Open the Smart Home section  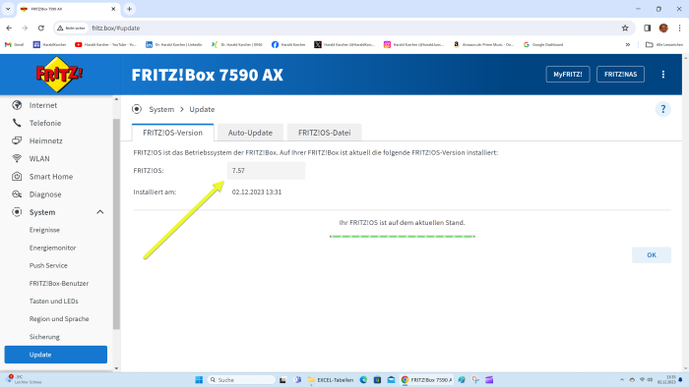coord(51,177)
